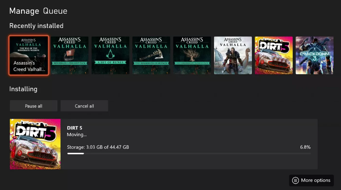Screen dimensions: 341x190
Task: Click the 6.8% progress value
Action: [306, 147]
